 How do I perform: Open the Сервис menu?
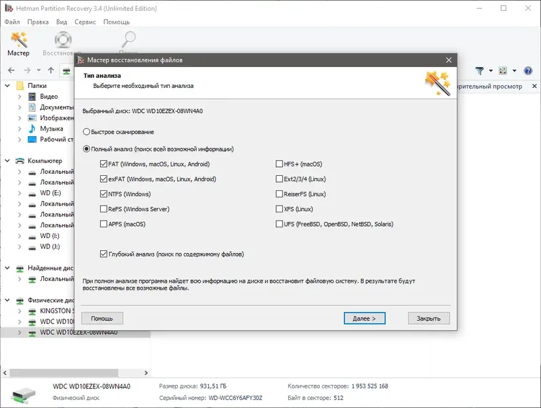85,22
